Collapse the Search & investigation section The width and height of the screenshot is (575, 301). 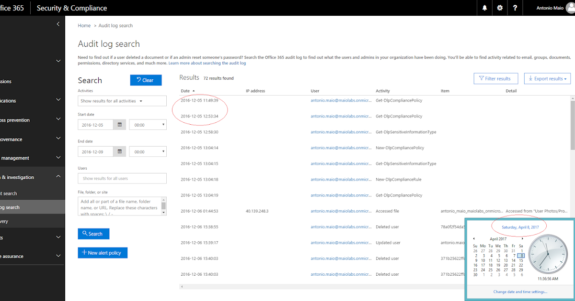click(58, 176)
